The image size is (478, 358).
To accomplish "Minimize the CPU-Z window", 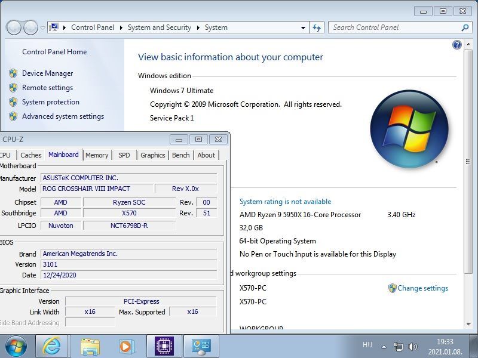I will (179, 140).
